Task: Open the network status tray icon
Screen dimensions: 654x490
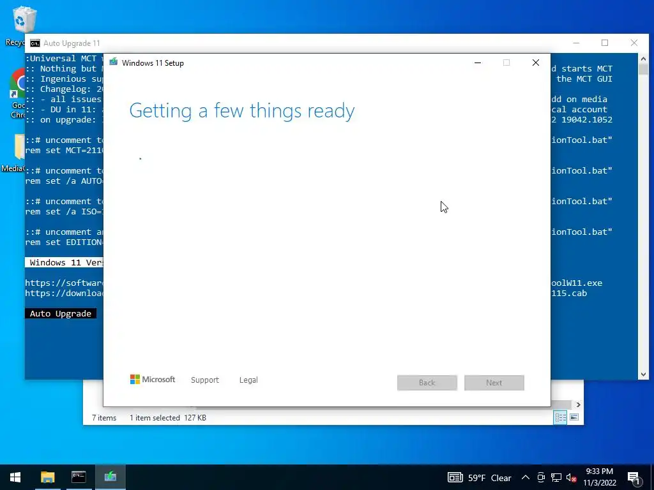Action: click(x=556, y=477)
